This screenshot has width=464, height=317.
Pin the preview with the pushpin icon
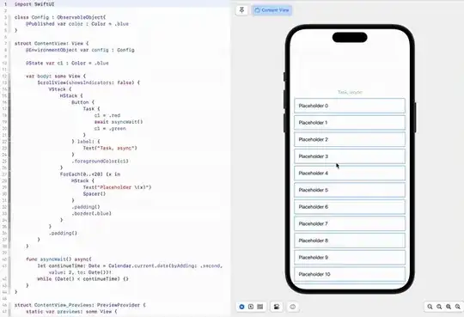(241, 10)
